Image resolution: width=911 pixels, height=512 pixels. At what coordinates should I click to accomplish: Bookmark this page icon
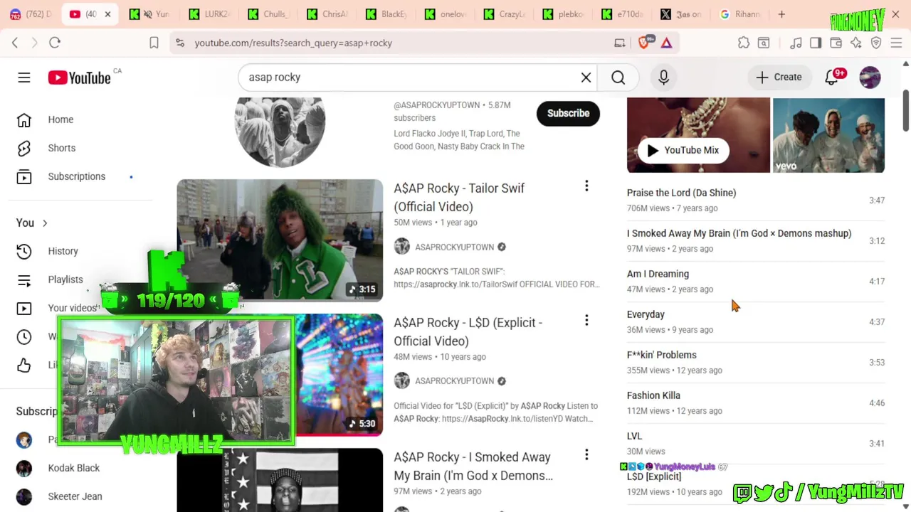[154, 43]
